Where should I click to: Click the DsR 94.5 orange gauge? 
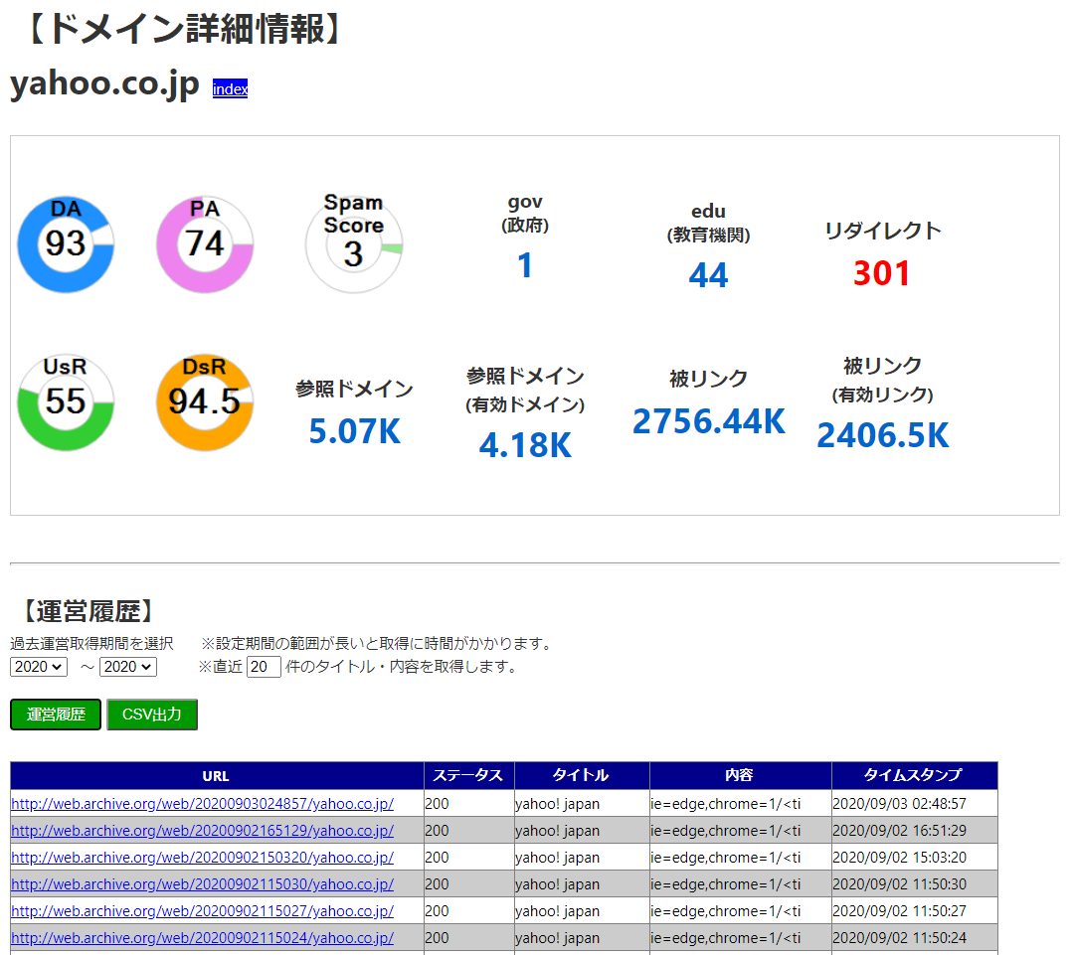205,402
